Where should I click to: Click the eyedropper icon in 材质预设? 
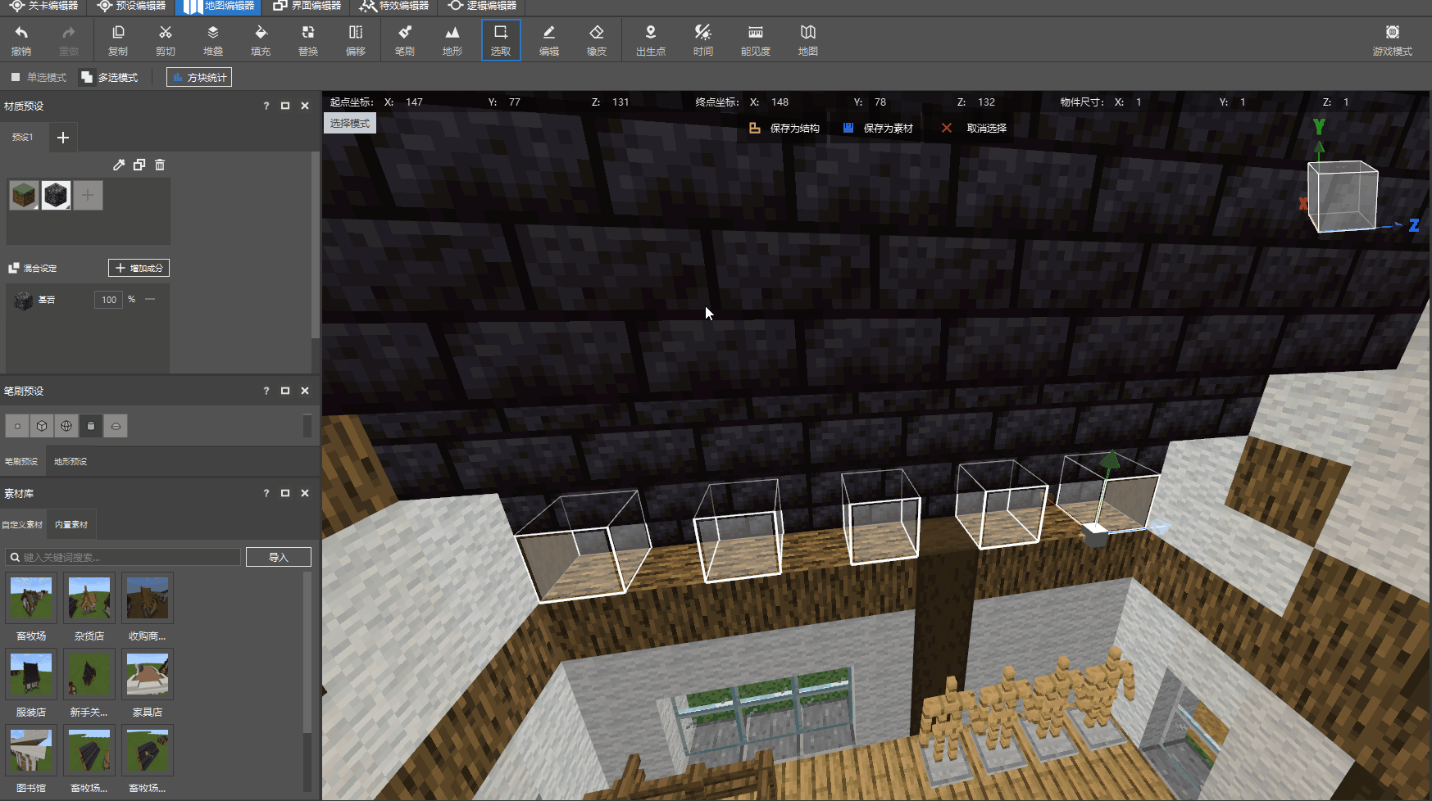click(x=119, y=165)
